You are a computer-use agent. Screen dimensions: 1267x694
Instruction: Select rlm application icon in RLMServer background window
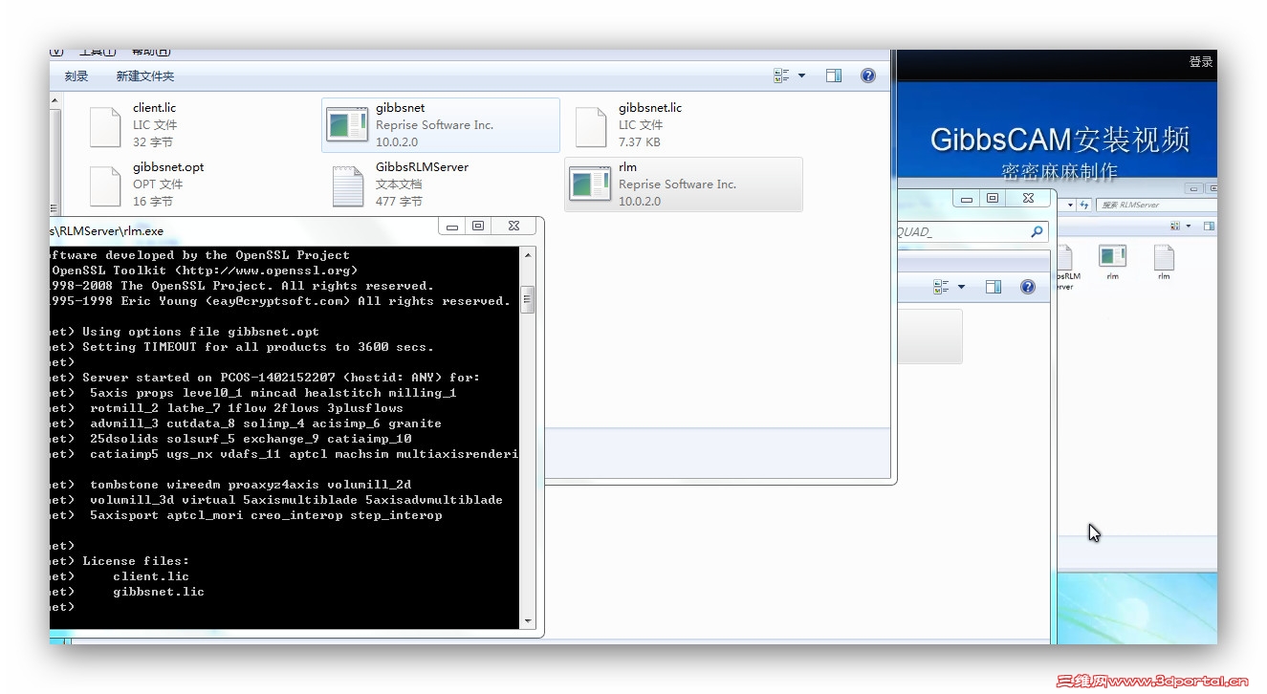click(x=1112, y=256)
